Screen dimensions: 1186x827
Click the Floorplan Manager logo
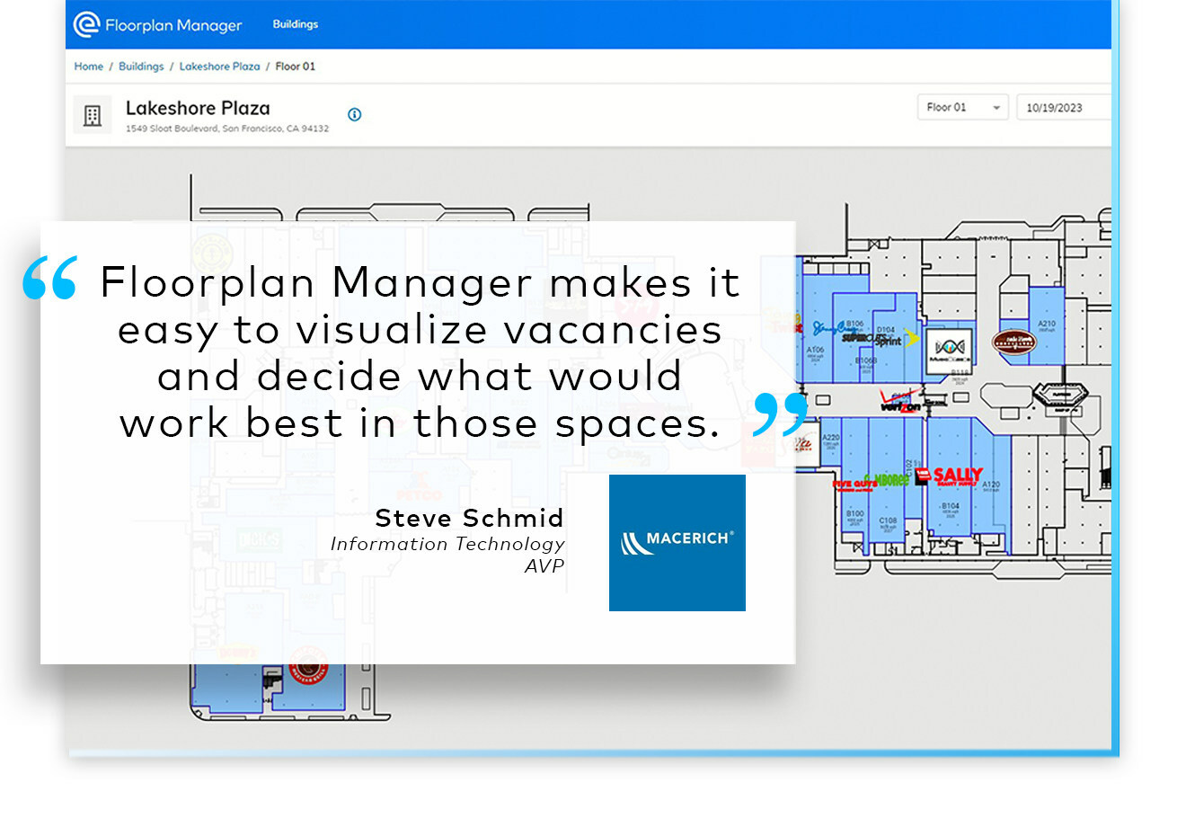[x=158, y=24]
